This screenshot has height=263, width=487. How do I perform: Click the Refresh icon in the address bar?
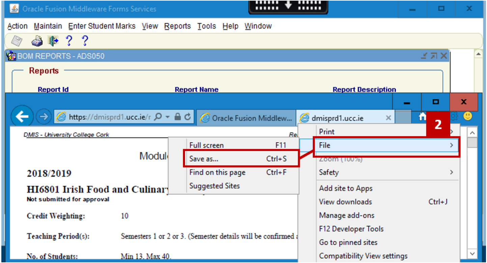[x=188, y=117]
